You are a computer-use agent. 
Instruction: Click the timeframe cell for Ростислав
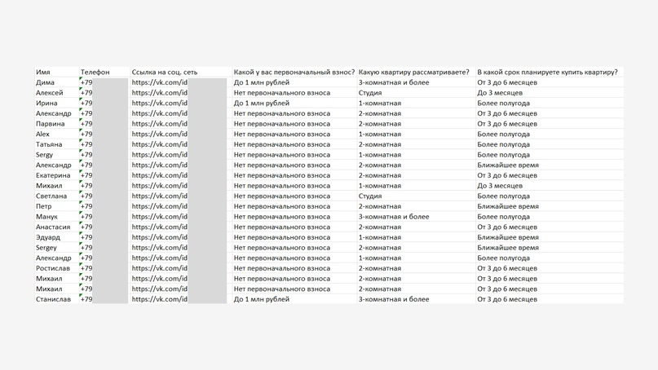tap(507, 268)
